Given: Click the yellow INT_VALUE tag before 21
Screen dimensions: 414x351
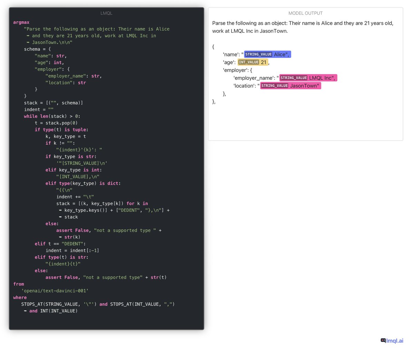Looking at the screenshot, I should [x=248, y=62].
